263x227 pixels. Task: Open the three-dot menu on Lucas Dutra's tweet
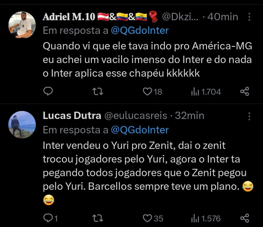tap(250, 116)
